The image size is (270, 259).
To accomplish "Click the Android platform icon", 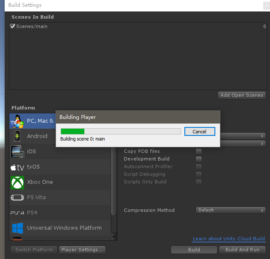I will coord(17,136).
